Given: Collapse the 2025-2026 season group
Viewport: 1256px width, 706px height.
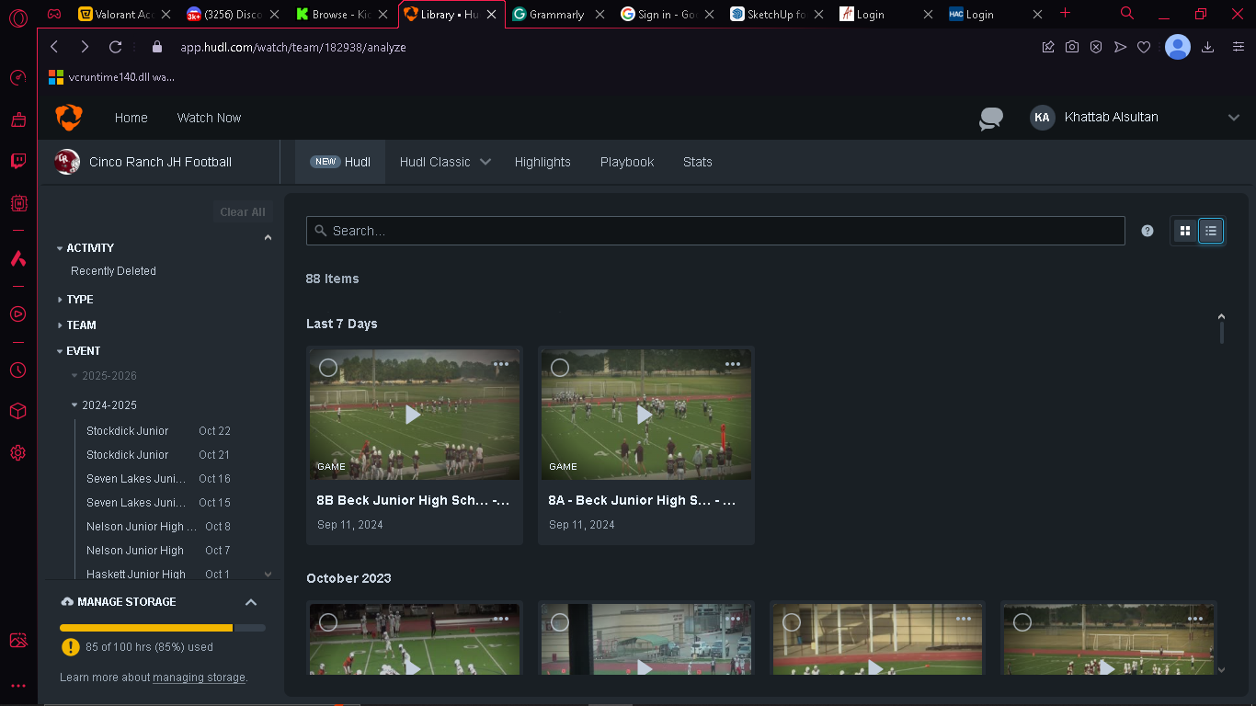Looking at the screenshot, I should pos(104,376).
